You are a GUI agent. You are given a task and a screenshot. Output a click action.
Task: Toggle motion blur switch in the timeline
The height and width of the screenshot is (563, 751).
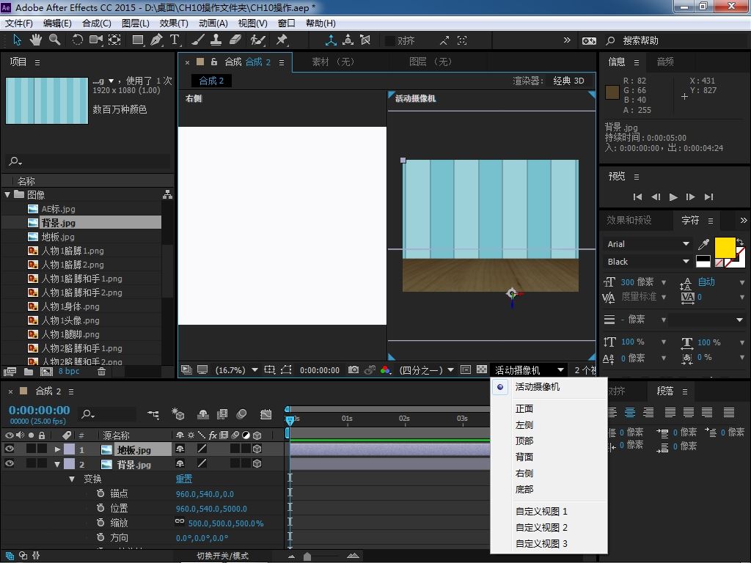coord(241,414)
